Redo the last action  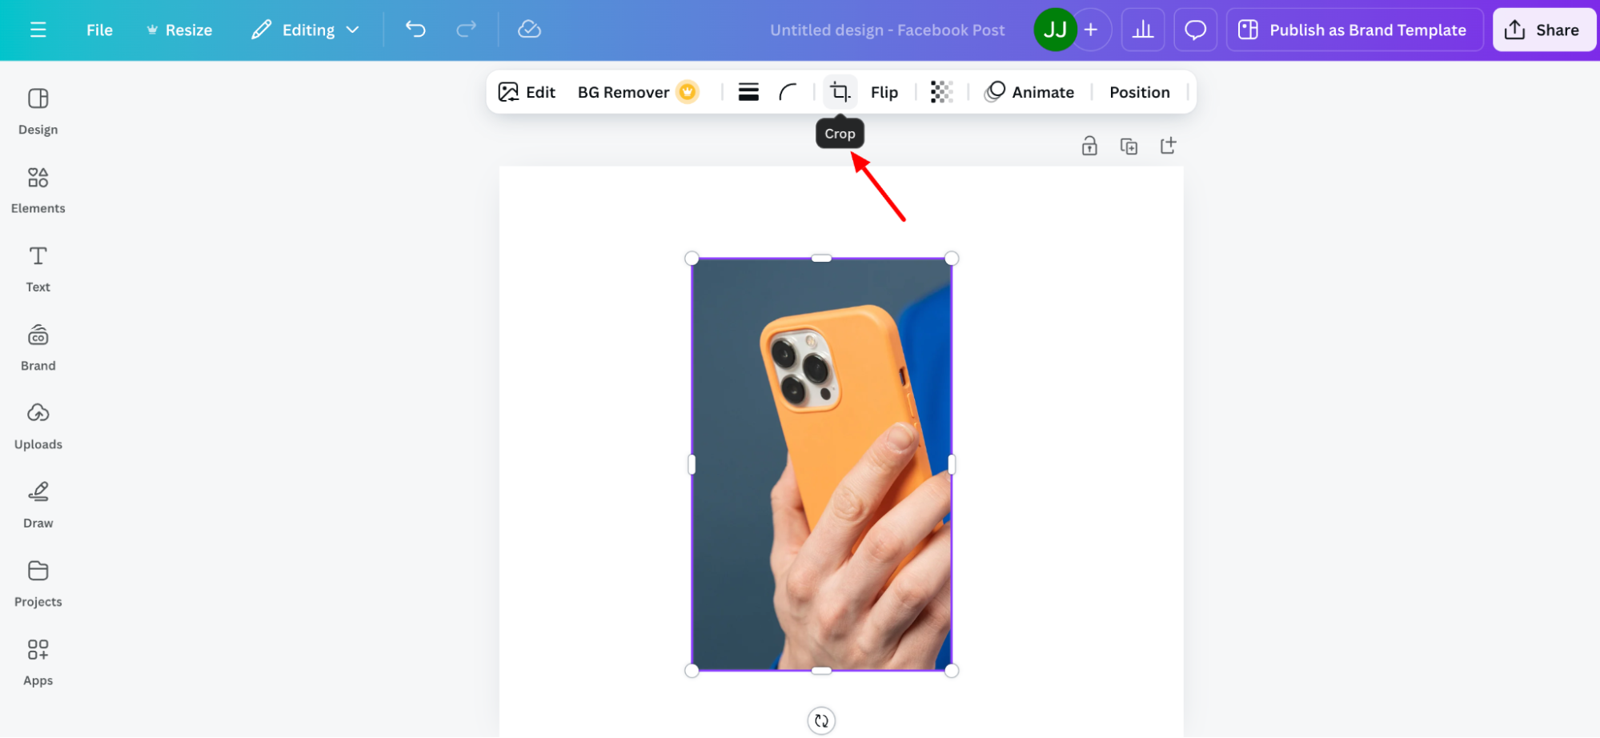point(466,30)
